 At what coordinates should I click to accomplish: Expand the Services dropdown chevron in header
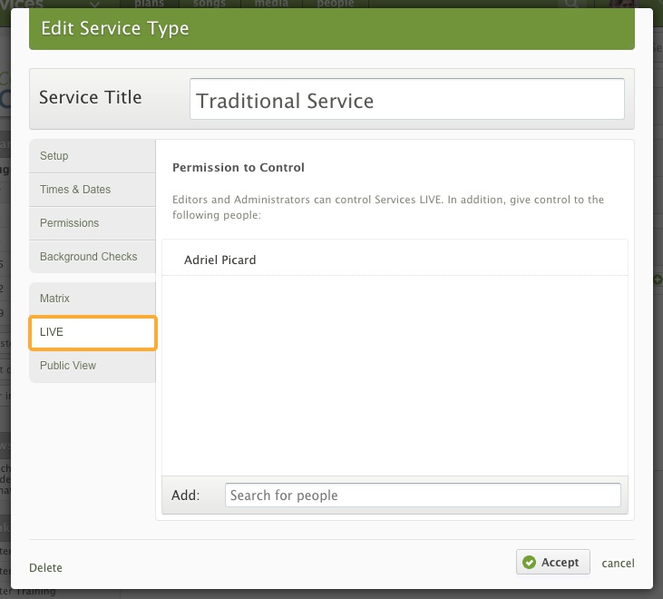click(x=94, y=5)
